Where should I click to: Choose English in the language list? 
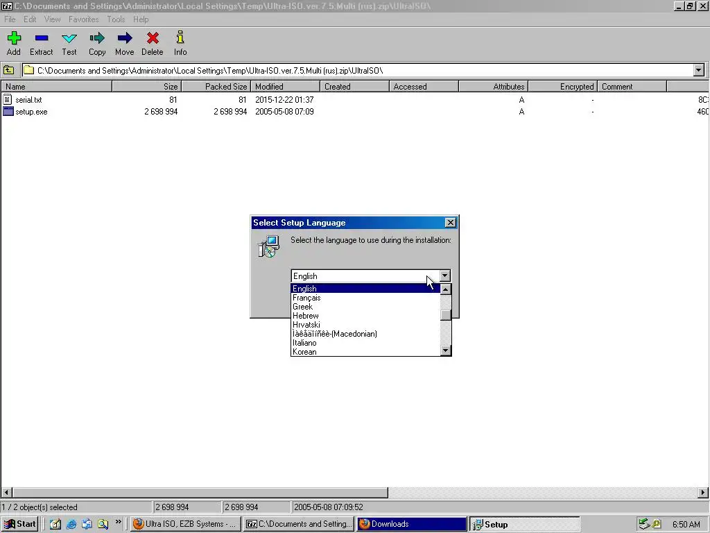[365, 288]
